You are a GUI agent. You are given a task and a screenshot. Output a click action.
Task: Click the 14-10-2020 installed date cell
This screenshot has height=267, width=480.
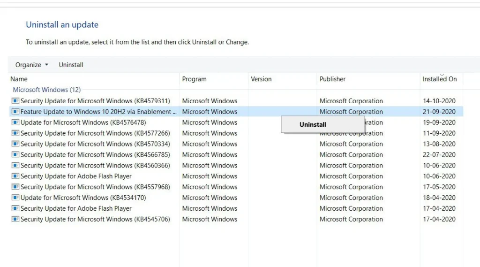pyautogui.click(x=439, y=101)
